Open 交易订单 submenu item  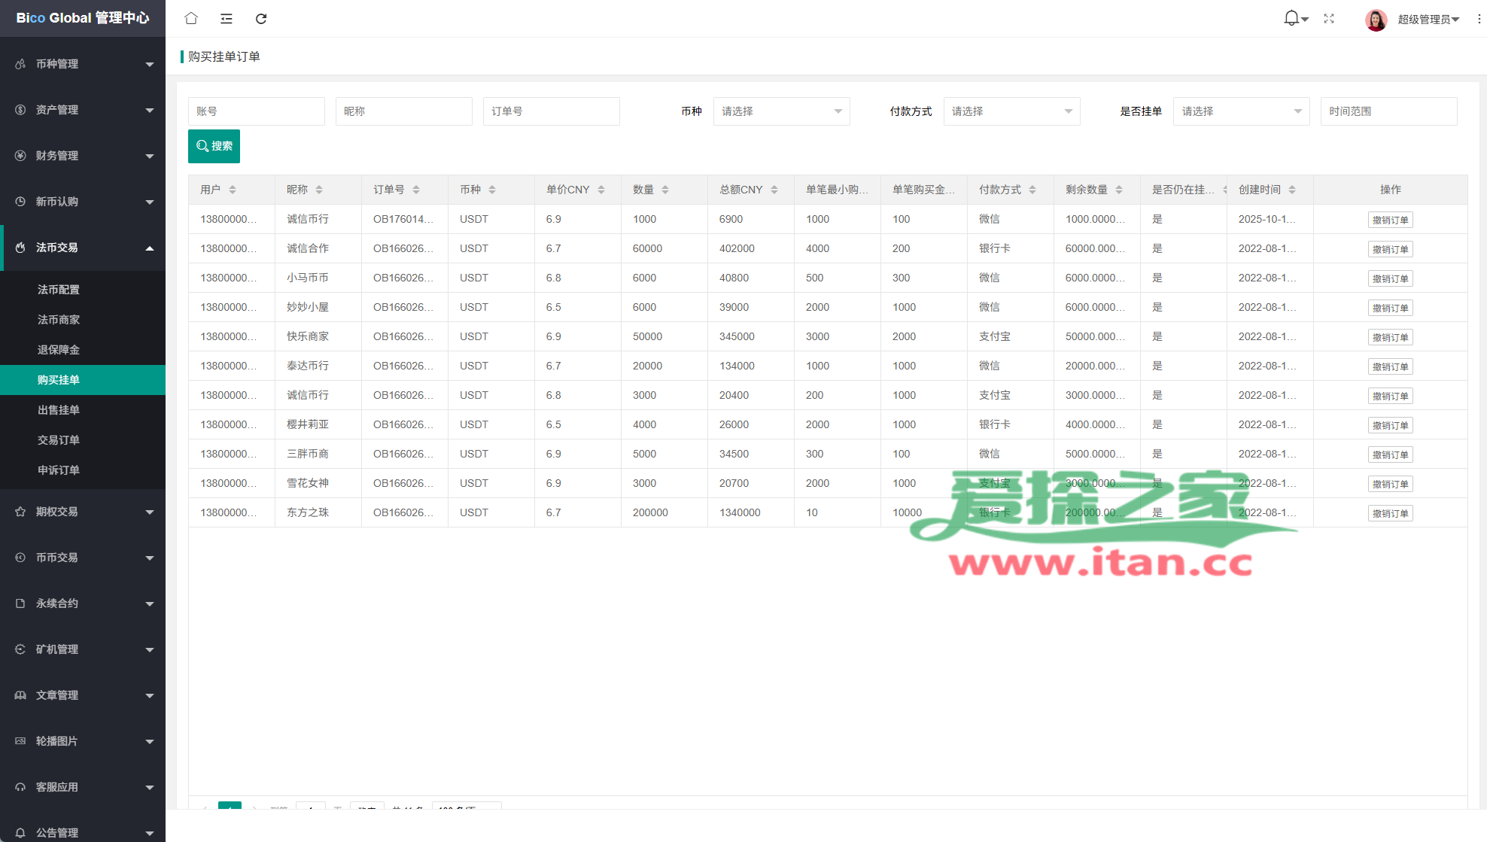pyautogui.click(x=59, y=440)
